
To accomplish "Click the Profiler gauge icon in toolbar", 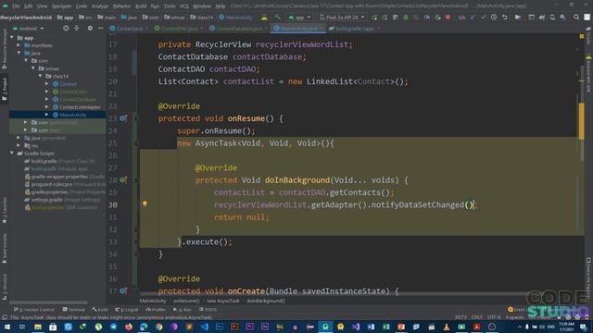I will tap(427, 18).
